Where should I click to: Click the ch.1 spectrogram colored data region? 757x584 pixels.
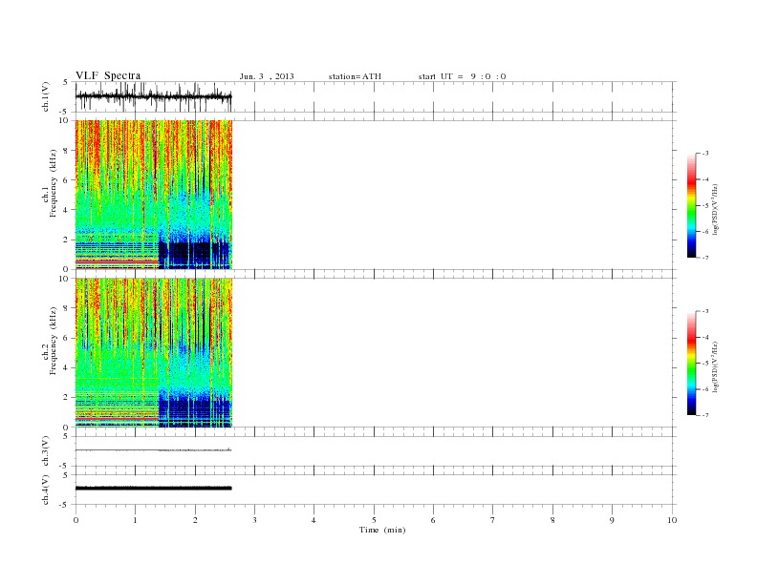click(154, 195)
